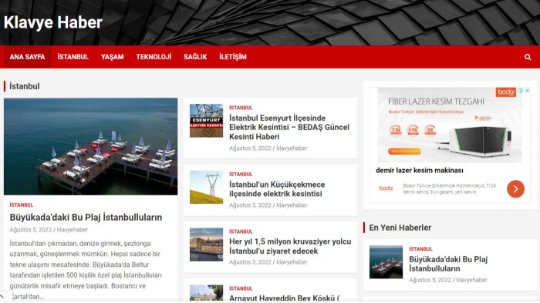Image resolution: width=540 pixels, height=303 pixels.
Task: Click the featured article excerpt text
Action: 86,270
